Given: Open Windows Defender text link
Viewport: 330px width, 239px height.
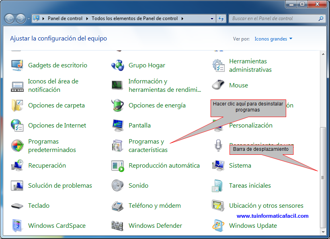Looking at the screenshot, I should coord(155,225).
